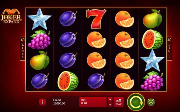Click the Credit 11000.00 display
This screenshot has height=112, width=180.
[59, 102]
